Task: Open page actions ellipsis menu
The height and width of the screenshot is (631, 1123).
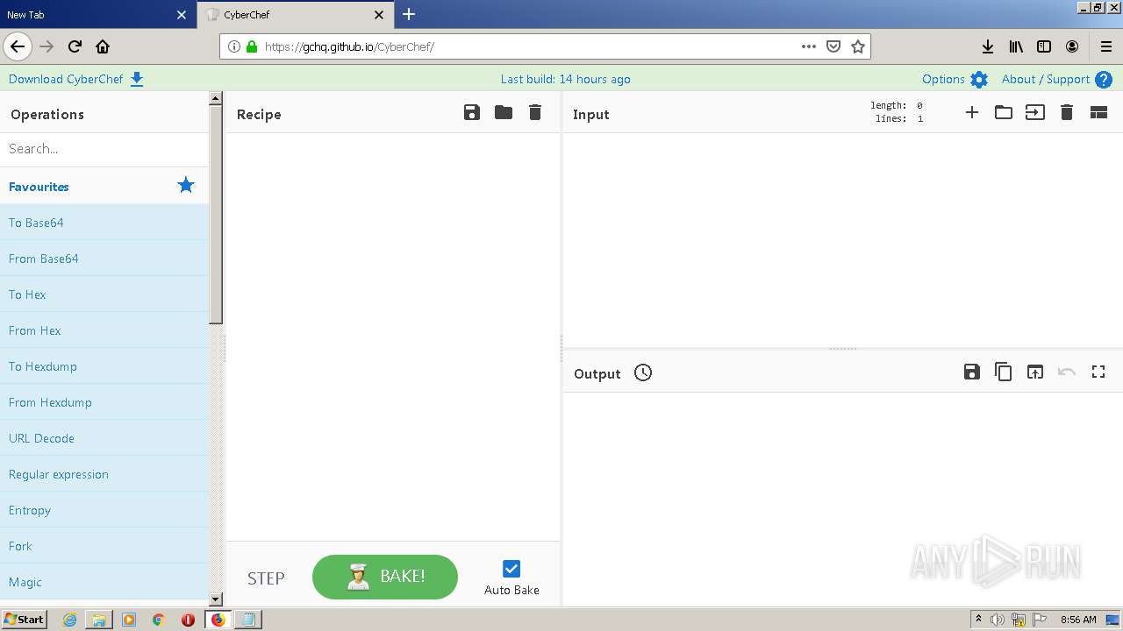Action: coord(809,46)
